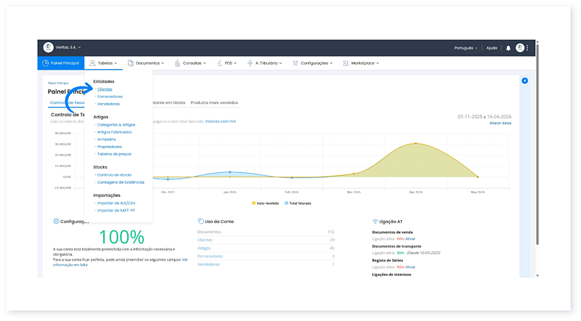Select Vendedores in the Entidades menu
Viewport: 581px width, 321px height.
(108, 104)
